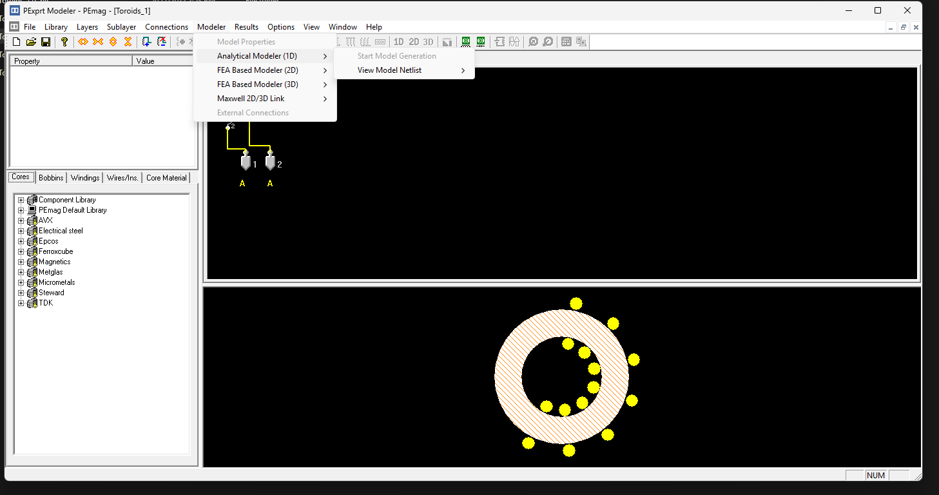Switch to the Bobbins tab
The width and height of the screenshot is (939, 495).
click(51, 178)
